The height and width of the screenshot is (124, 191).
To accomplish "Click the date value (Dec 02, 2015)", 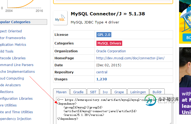I will click(109, 65).
